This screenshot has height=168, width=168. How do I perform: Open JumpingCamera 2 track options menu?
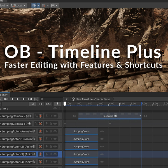pos(60,116)
